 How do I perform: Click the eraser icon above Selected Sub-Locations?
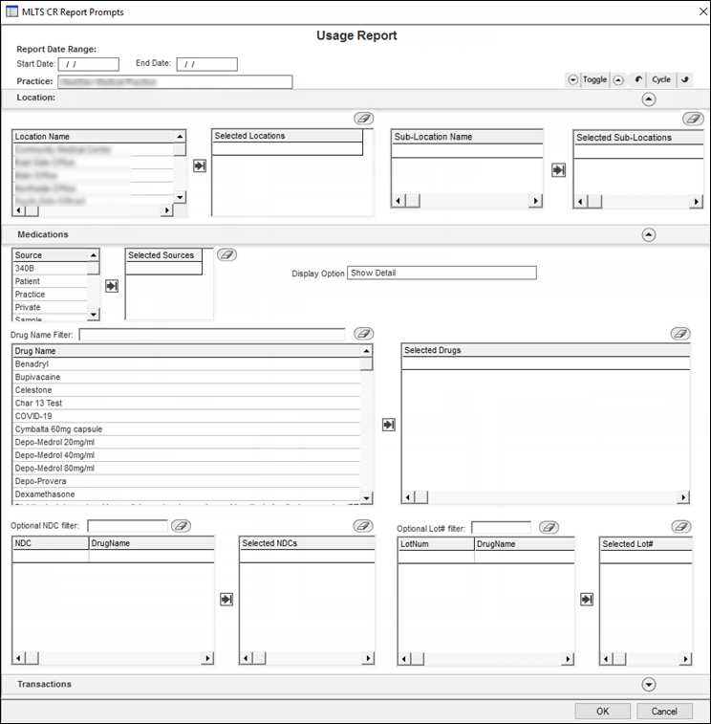(x=693, y=120)
